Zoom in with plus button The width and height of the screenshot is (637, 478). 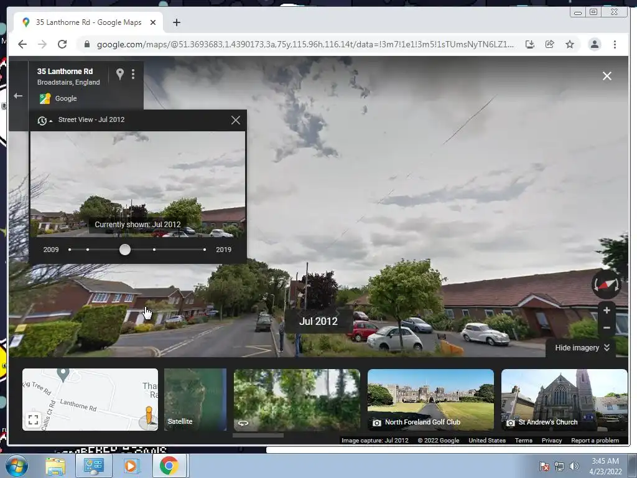pos(607,311)
